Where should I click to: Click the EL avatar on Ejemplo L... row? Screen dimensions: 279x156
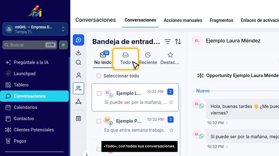[x=108, y=93]
